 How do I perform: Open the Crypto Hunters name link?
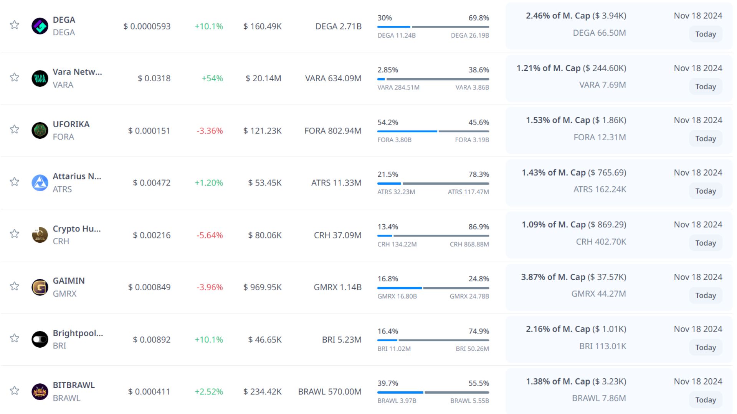tap(76, 228)
